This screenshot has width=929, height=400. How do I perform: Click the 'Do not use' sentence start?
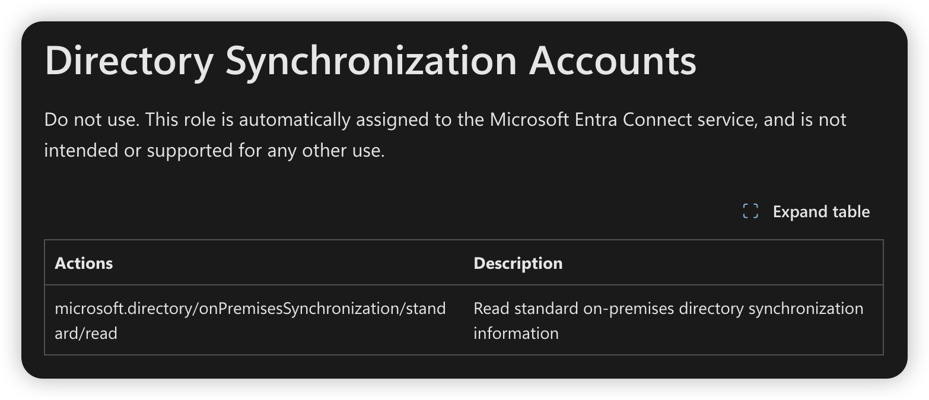(92, 120)
